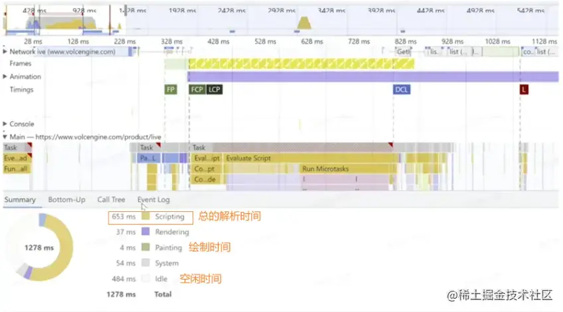Select the Evaluate Script block
The height and width of the screenshot is (312, 563).
coord(311,158)
